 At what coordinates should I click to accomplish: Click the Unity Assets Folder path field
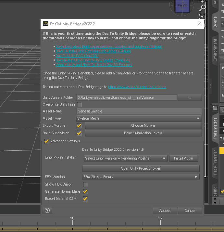pos(127,98)
